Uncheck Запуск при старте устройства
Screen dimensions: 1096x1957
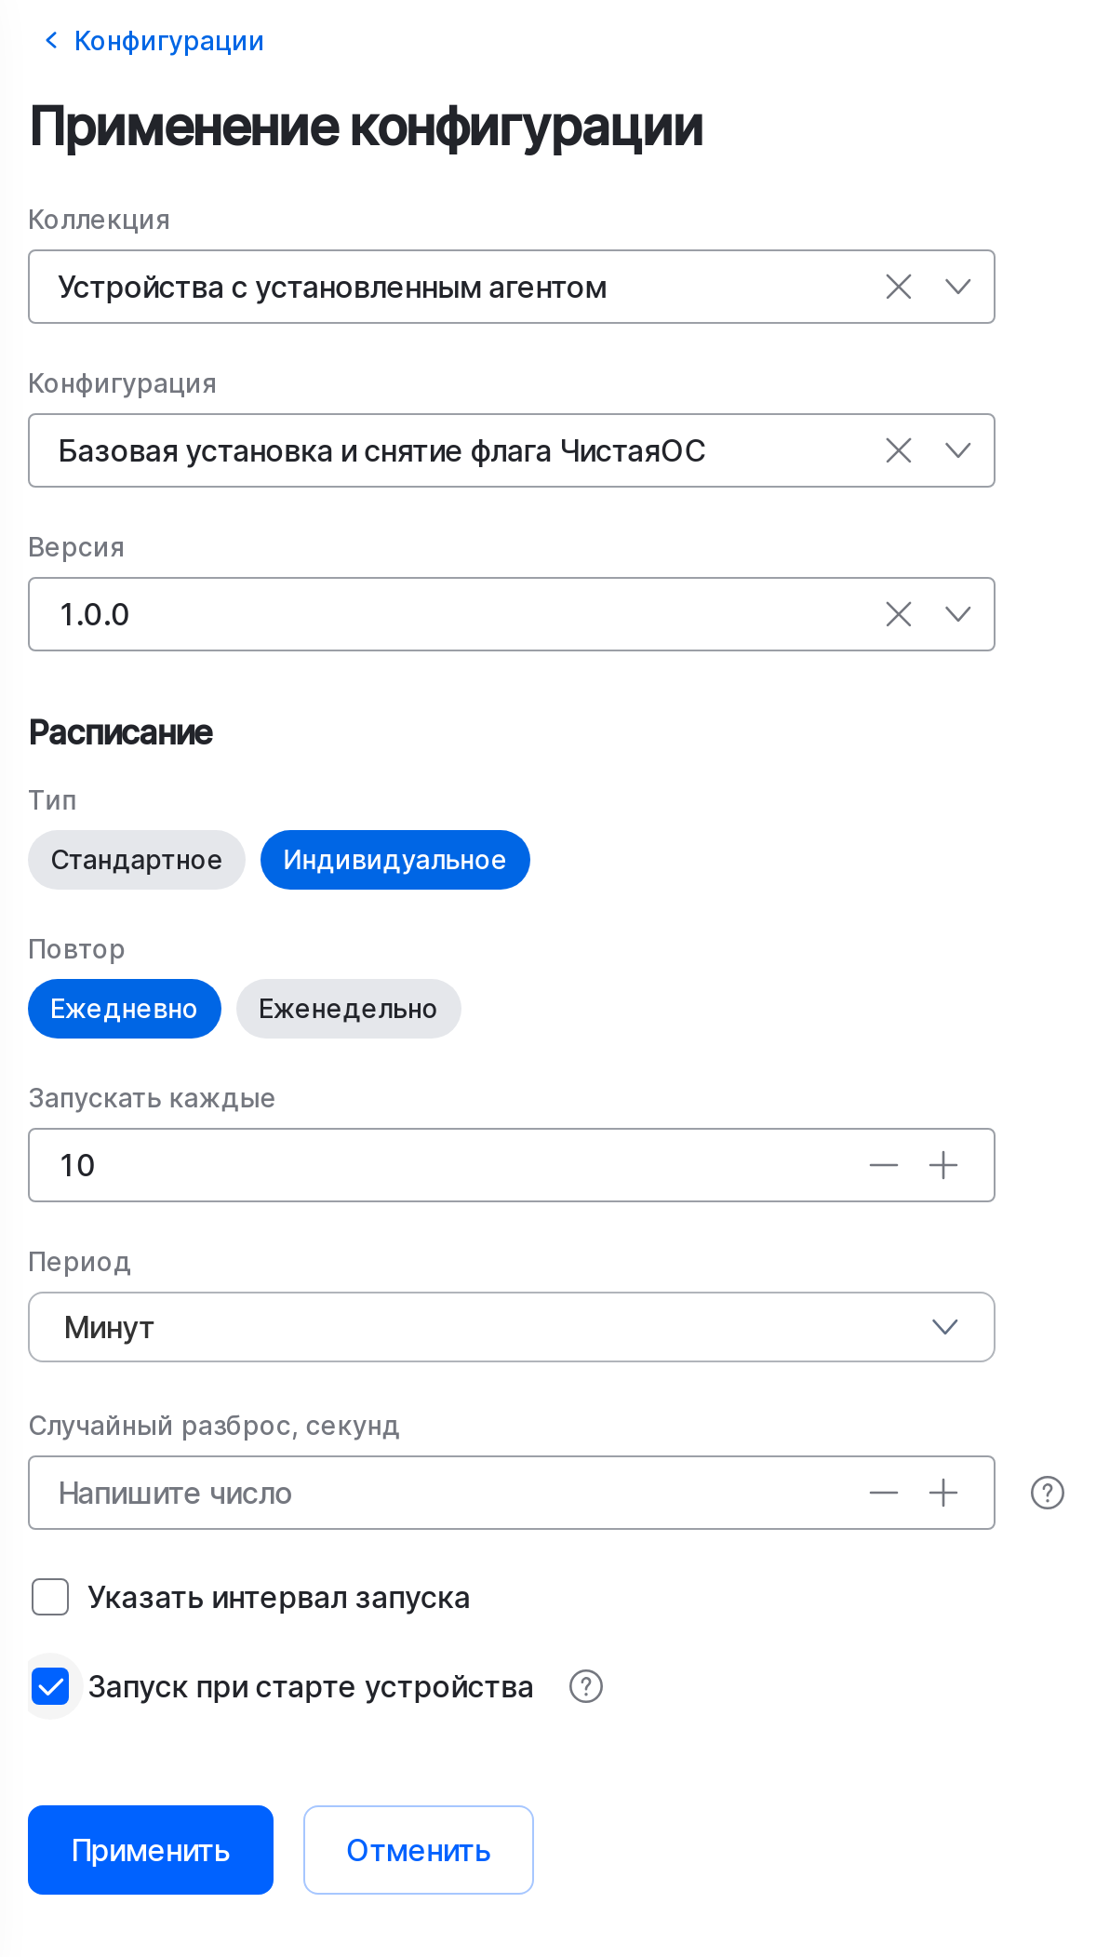point(51,1686)
